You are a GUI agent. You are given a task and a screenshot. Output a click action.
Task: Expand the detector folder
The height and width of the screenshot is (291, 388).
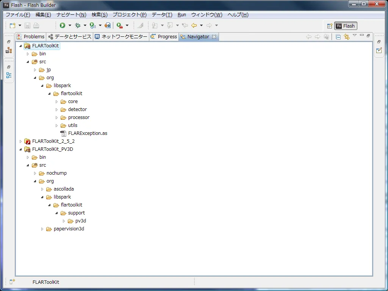point(56,110)
